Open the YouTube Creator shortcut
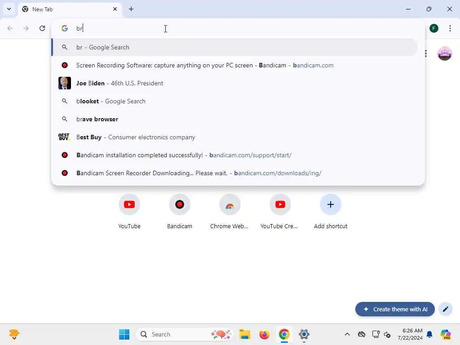The height and width of the screenshot is (345, 460). pyautogui.click(x=280, y=212)
